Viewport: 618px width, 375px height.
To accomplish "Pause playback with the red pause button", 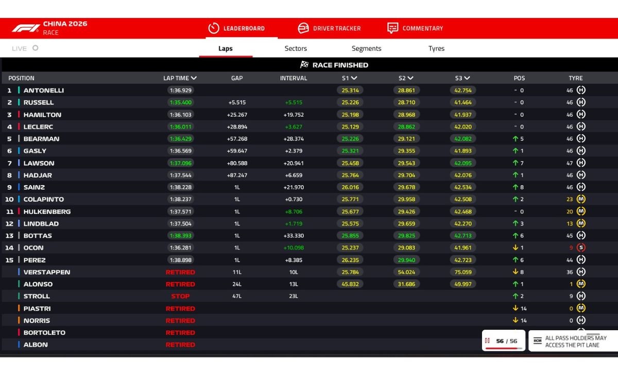I will 487,341.
